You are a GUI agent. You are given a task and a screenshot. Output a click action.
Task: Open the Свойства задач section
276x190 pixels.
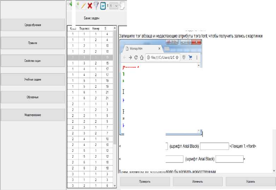point(33,61)
